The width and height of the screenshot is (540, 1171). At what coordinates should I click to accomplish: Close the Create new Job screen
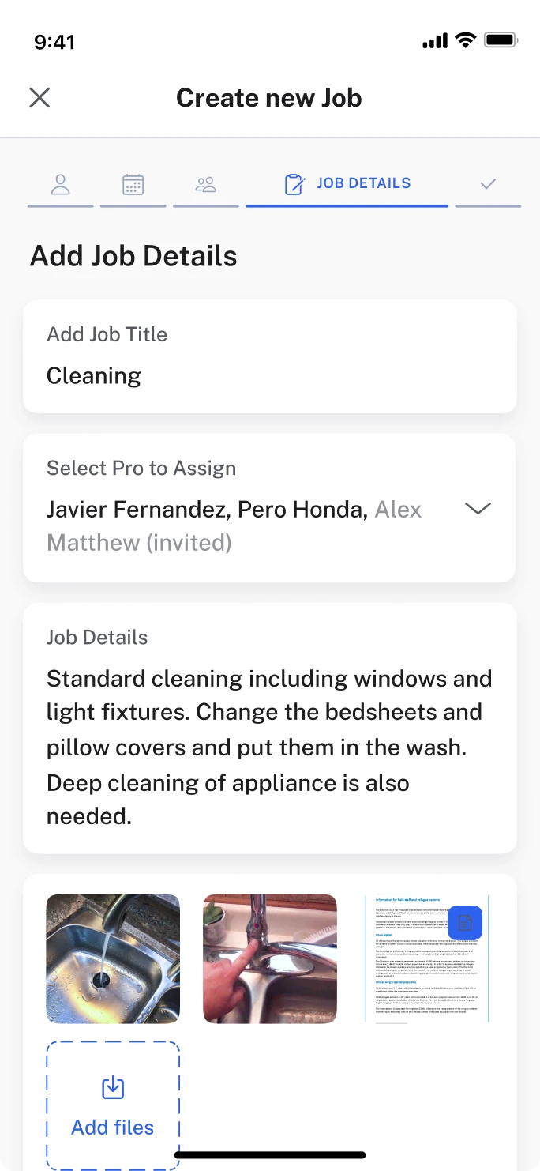tap(39, 97)
